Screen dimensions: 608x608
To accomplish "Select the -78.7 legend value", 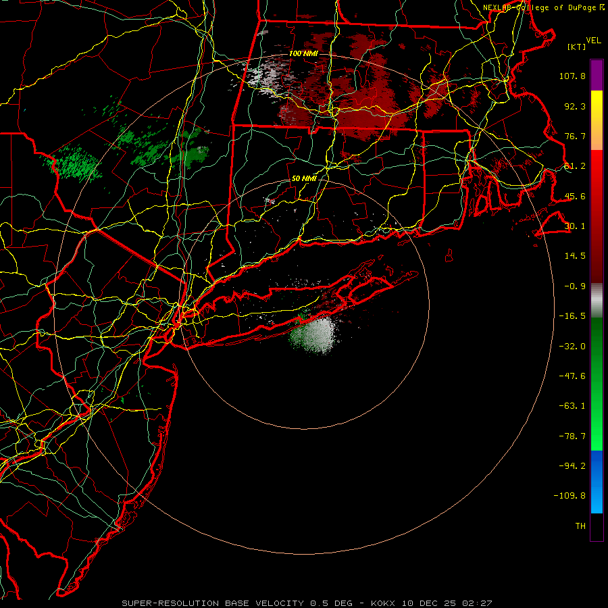I will [572, 436].
